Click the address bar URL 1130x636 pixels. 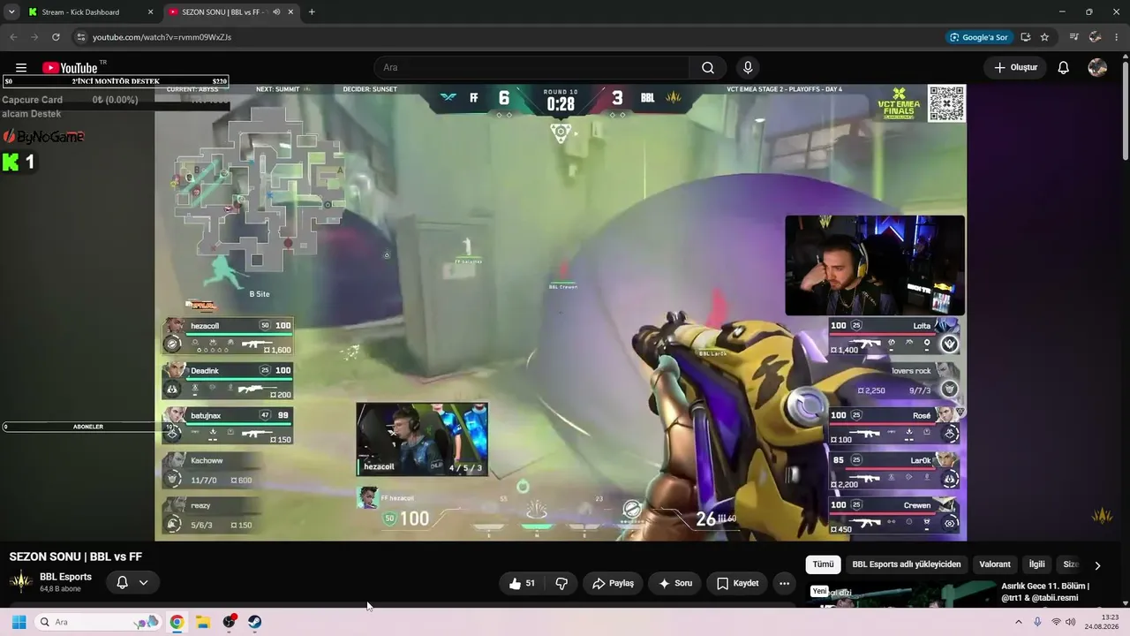tap(162, 37)
